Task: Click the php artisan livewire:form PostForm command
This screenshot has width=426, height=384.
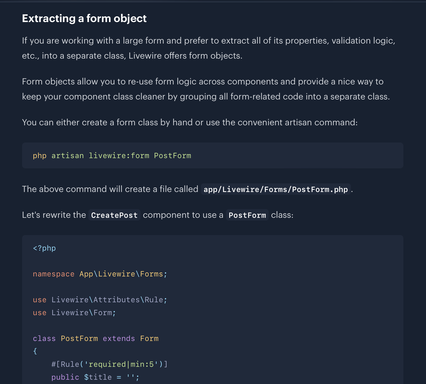Action: [112, 156]
